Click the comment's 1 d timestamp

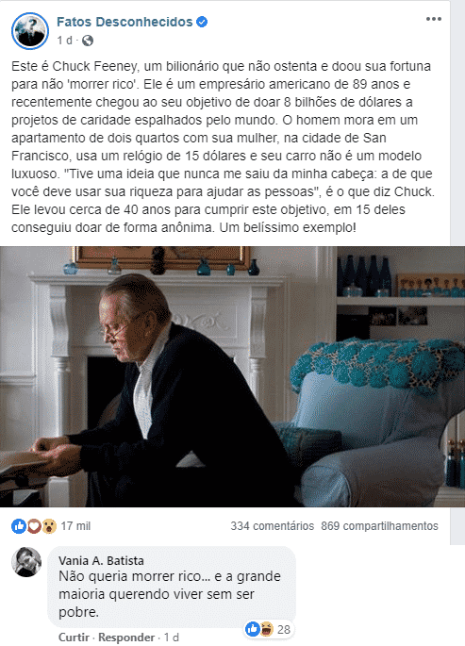[x=171, y=638]
